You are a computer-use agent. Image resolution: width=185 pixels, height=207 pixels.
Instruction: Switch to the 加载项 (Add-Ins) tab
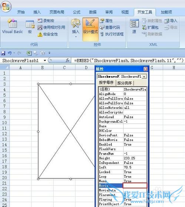166,12
